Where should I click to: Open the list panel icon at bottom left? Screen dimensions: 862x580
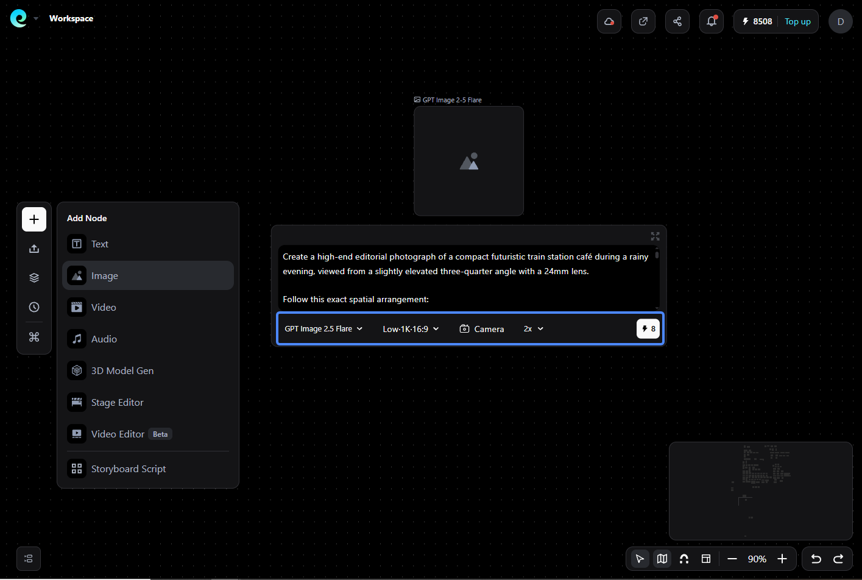click(29, 559)
